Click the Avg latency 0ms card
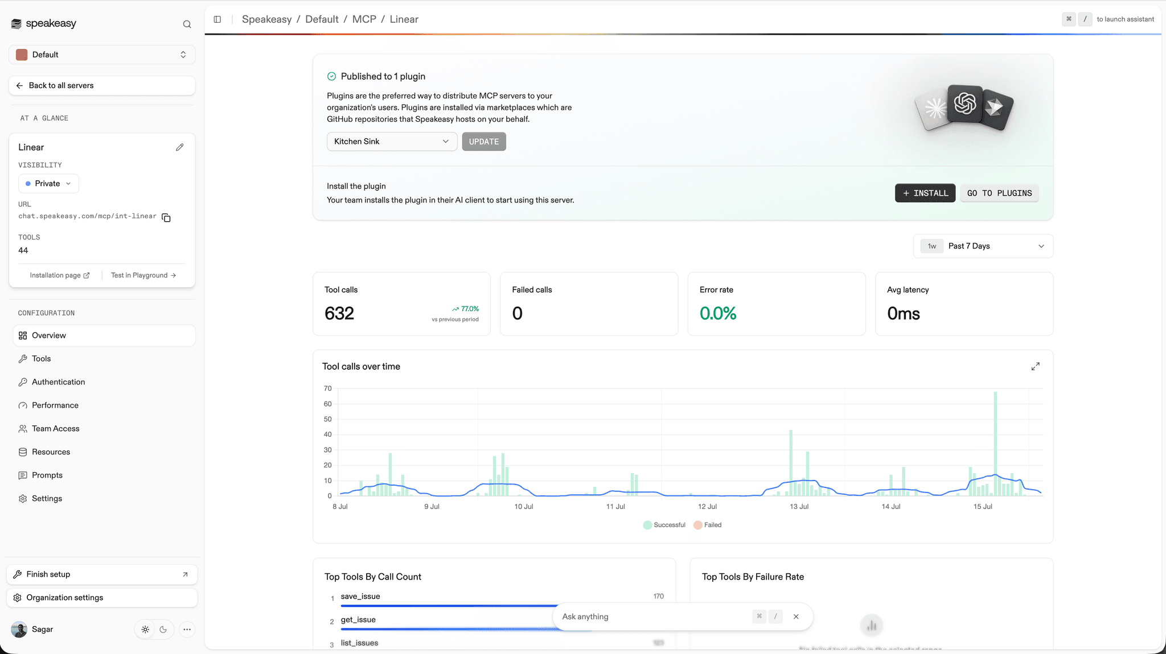 pyautogui.click(x=964, y=304)
